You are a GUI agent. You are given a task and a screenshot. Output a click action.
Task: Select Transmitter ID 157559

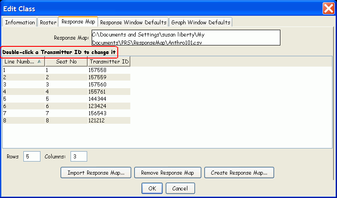(109, 77)
